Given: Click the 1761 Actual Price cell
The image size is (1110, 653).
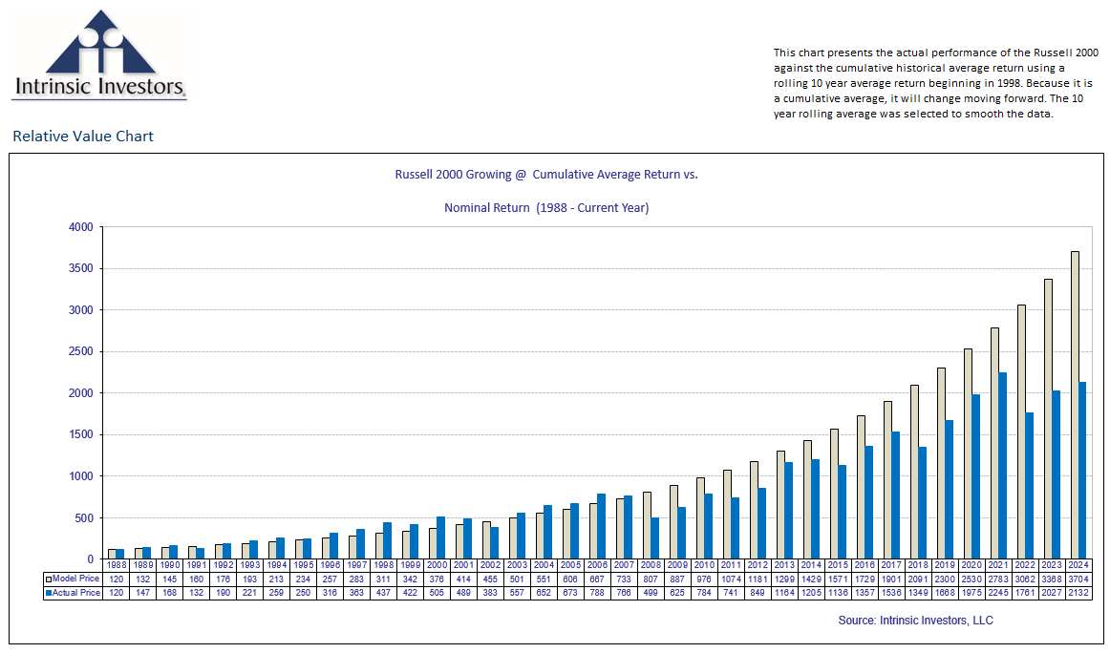Looking at the screenshot, I should coord(1025,592).
